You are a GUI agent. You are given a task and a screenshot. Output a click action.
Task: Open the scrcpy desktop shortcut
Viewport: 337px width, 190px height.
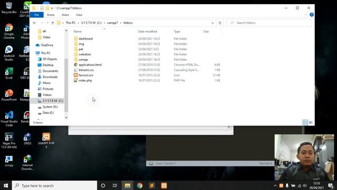tap(9, 161)
